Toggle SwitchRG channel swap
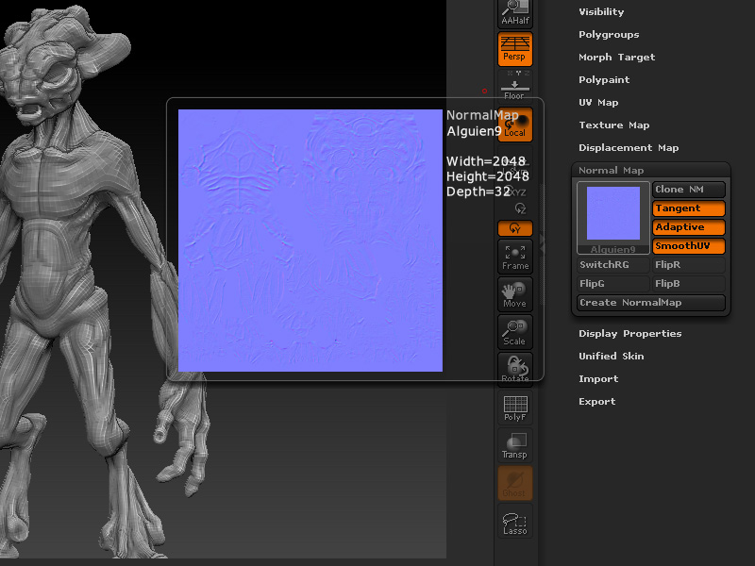Viewport: 755px width, 566px height. pos(612,265)
